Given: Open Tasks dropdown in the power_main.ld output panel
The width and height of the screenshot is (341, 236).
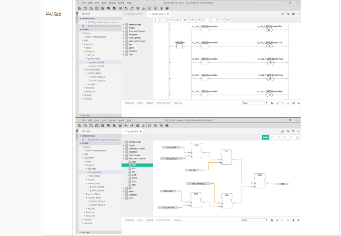Looking at the screenshot, I should coord(255,103).
